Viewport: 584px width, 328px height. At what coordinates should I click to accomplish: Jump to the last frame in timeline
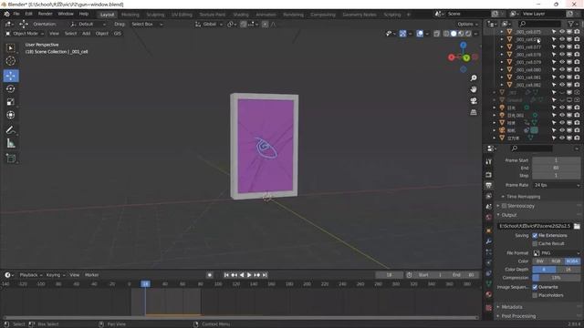(x=265, y=275)
